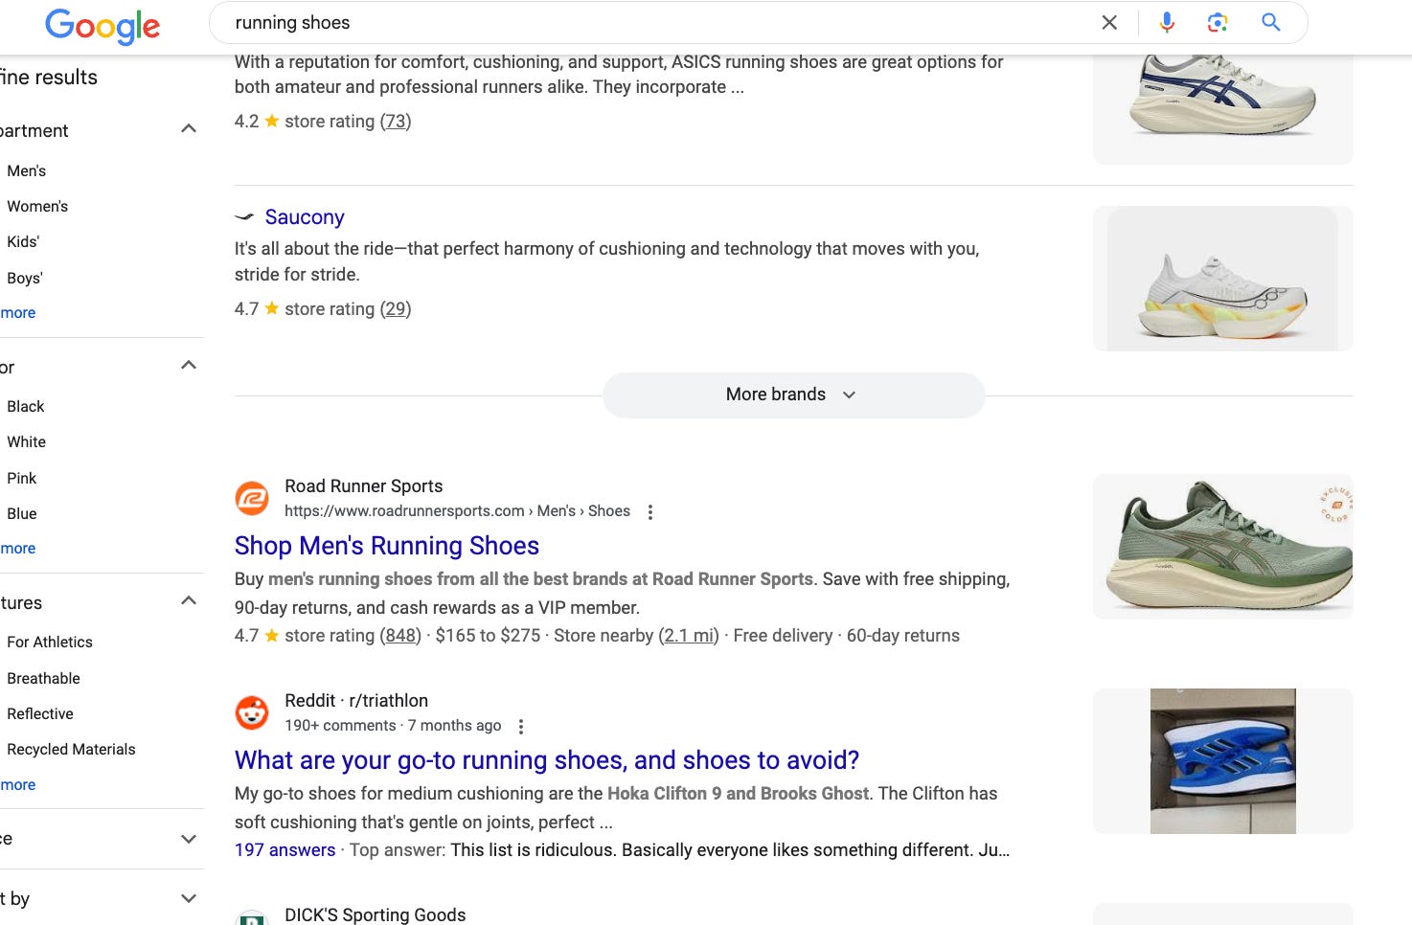
Task: Filter by Blue color
Action: 22,513
